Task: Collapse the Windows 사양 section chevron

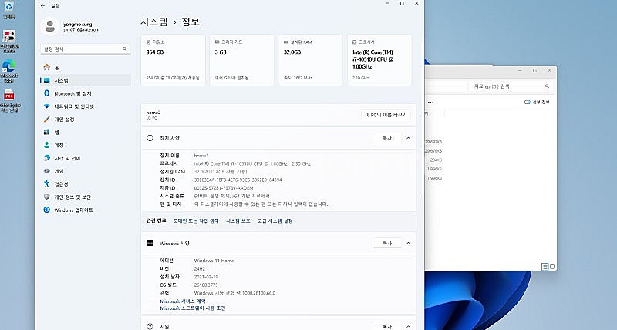Action: click(x=409, y=243)
